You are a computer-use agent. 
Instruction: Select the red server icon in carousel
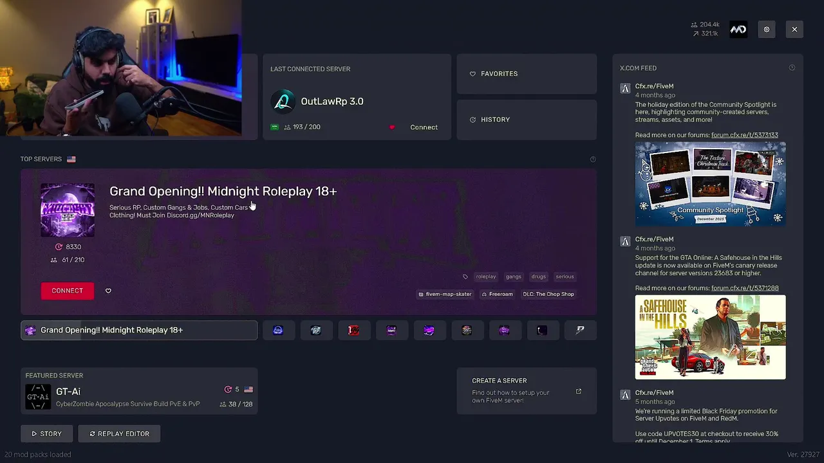pyautogui.click(x=353, y=330)
